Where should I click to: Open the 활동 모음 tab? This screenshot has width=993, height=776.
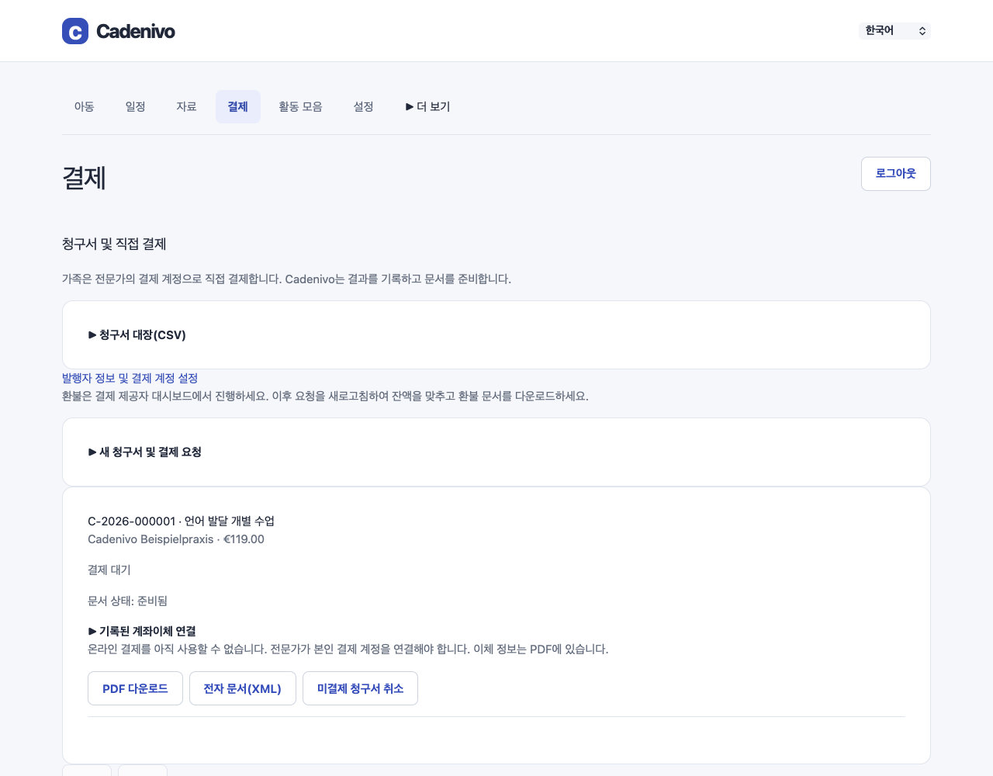coord(300,106)
